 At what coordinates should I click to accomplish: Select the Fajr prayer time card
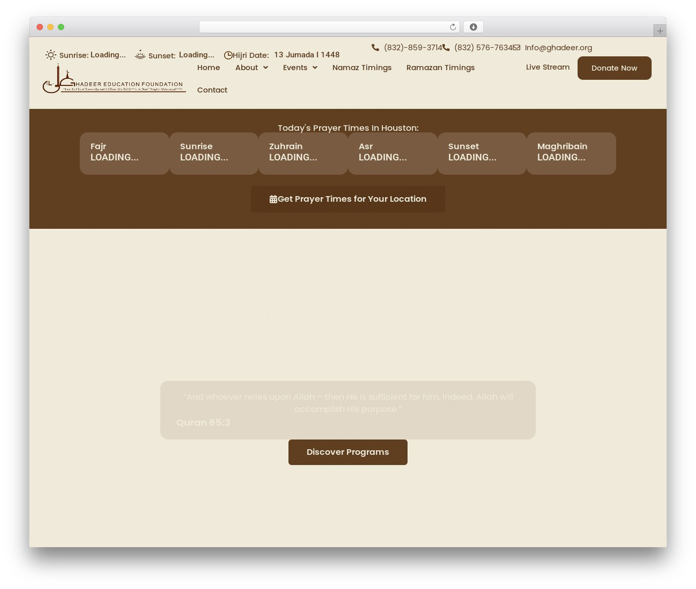pyautogui.click(x=125, y=154)
